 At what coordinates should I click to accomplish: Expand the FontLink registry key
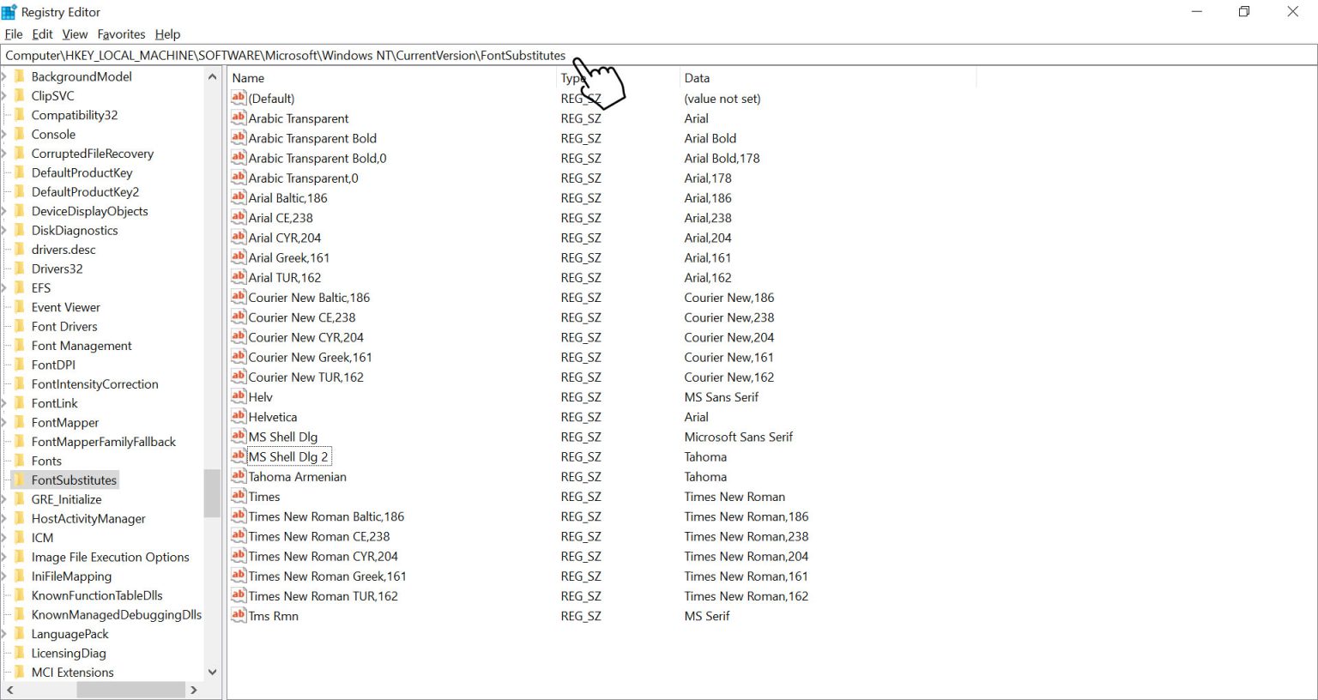click(x=4, y=403)
